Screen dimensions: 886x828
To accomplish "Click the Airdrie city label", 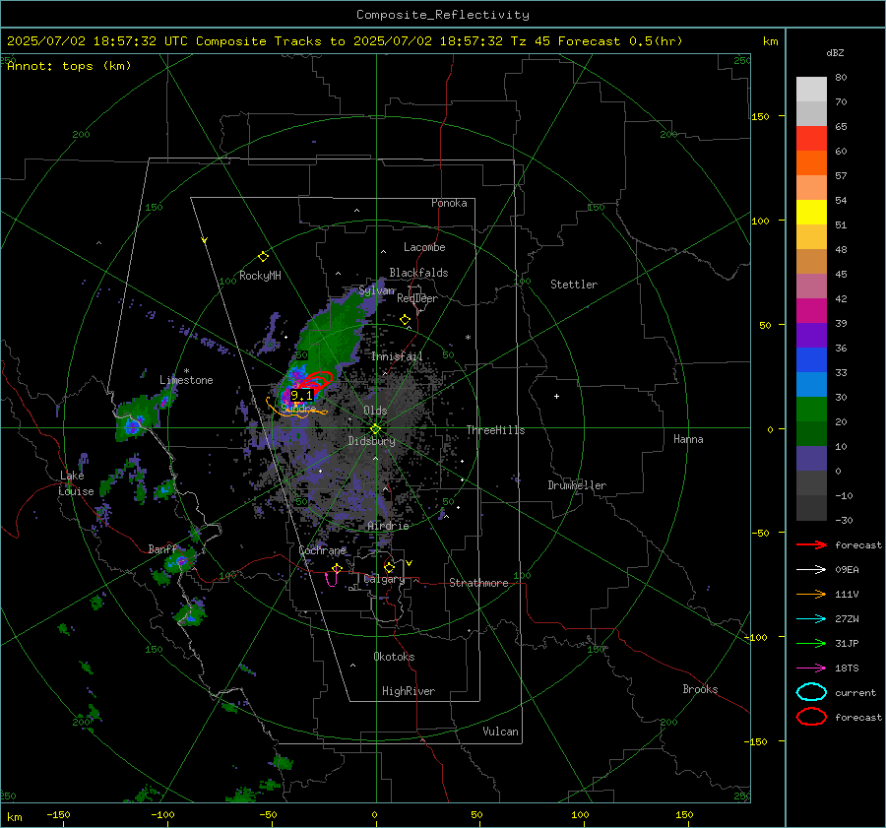I will click(388, 526).
